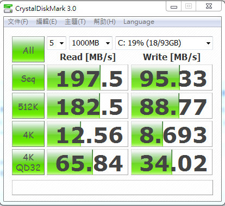Screen dimensions: 225x206
Task: Expand the test count dropdown showing 5
Action: pos(57,43)
